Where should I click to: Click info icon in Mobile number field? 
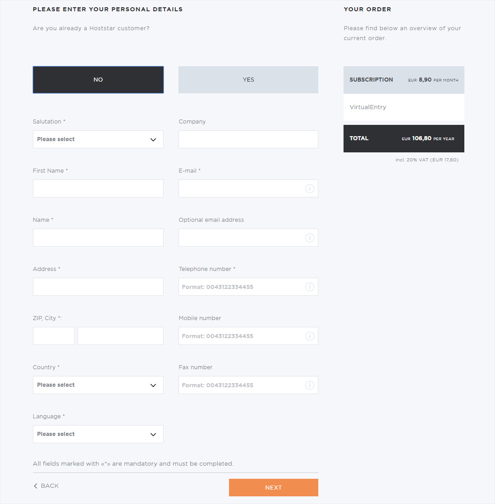click(310, 336)
